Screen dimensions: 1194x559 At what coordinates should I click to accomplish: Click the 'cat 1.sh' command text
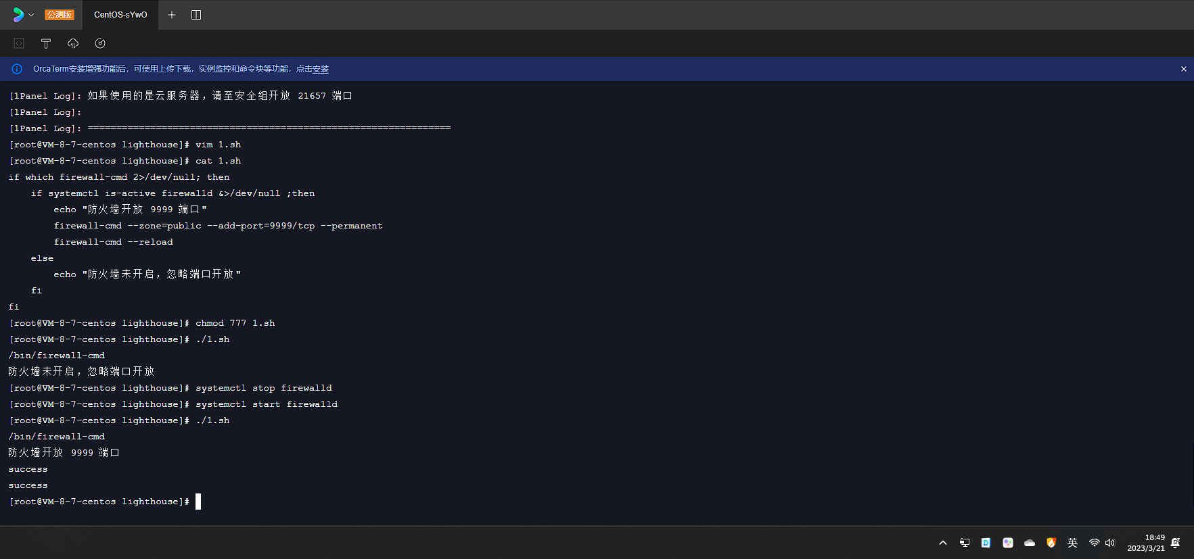(x=218, y=161)
